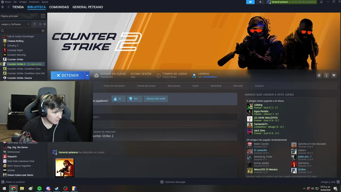The height and width of the screenshot is (192, 341).
Task: Open File Explorer from the taskbar
Action: pyautogui.click(x=22, y=189)
